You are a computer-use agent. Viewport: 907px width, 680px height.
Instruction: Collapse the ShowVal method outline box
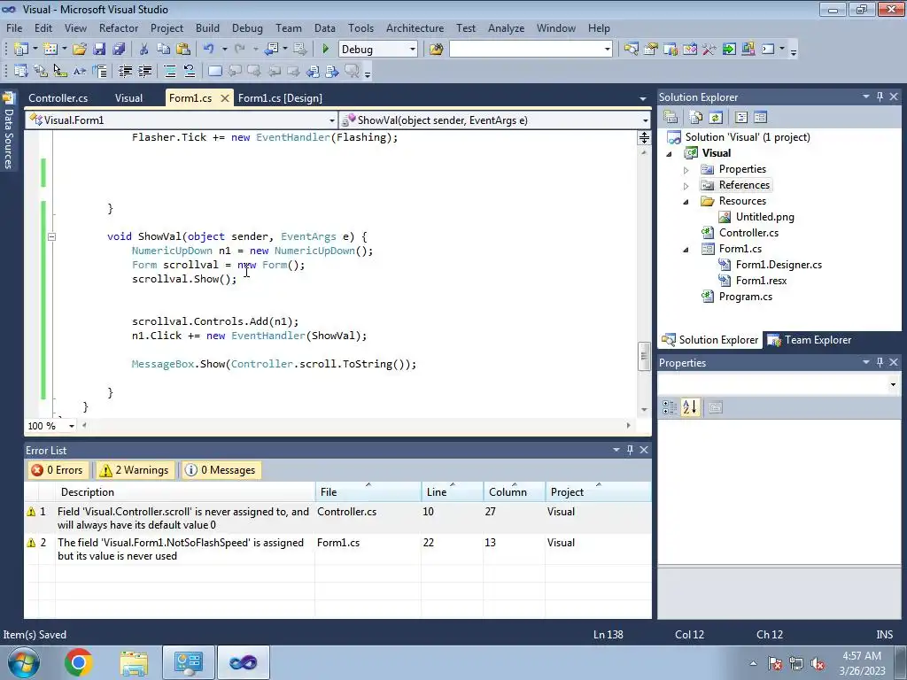point(51,236)
